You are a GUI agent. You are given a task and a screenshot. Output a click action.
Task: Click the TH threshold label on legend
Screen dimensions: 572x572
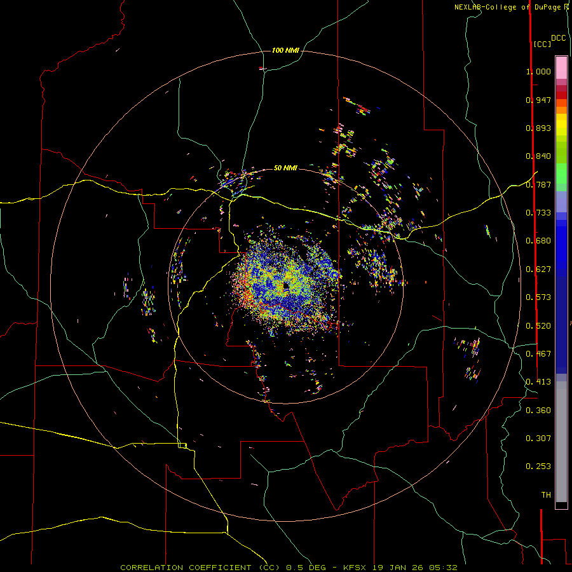click(546, 495)
